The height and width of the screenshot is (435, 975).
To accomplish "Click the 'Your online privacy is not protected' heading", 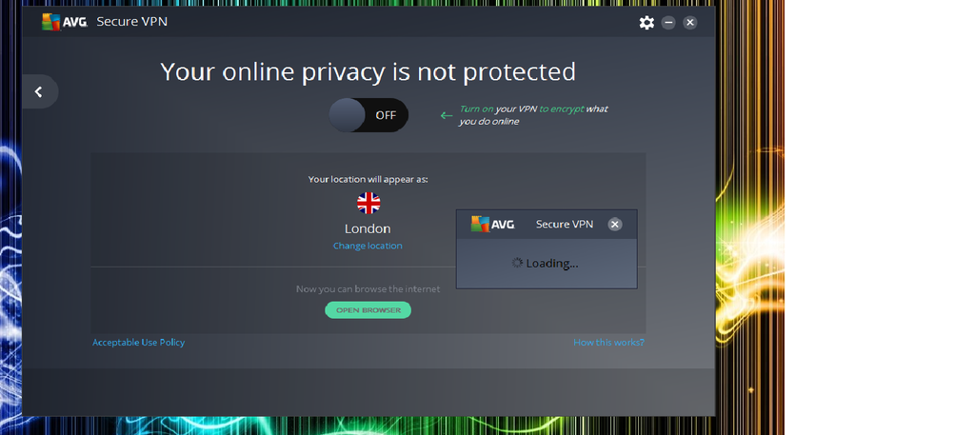I will tap(368, 71).
